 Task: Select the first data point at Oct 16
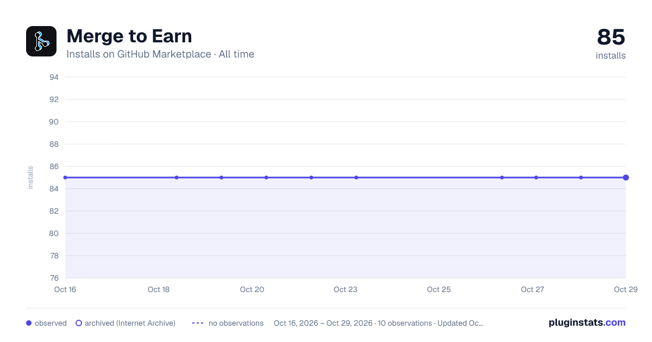click(x=65, y=178)
